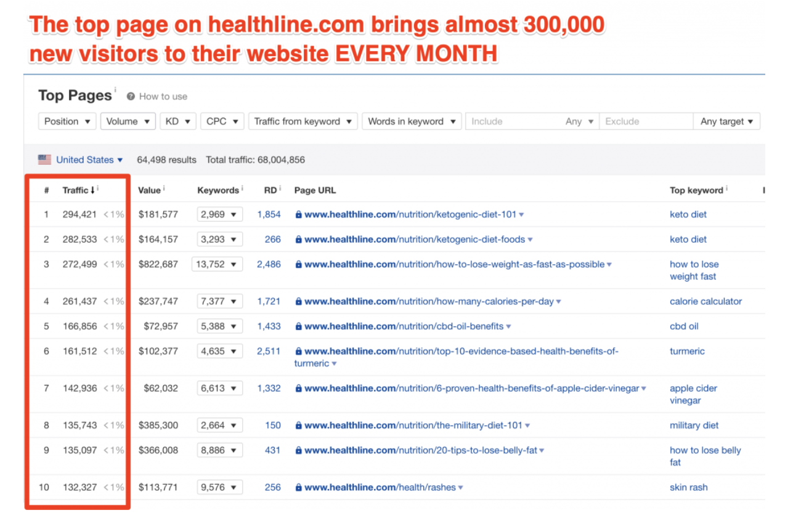Open the ketogenic-diet-foods page URL
This screenshot has height=526, width=801.
tap(415, 239)
